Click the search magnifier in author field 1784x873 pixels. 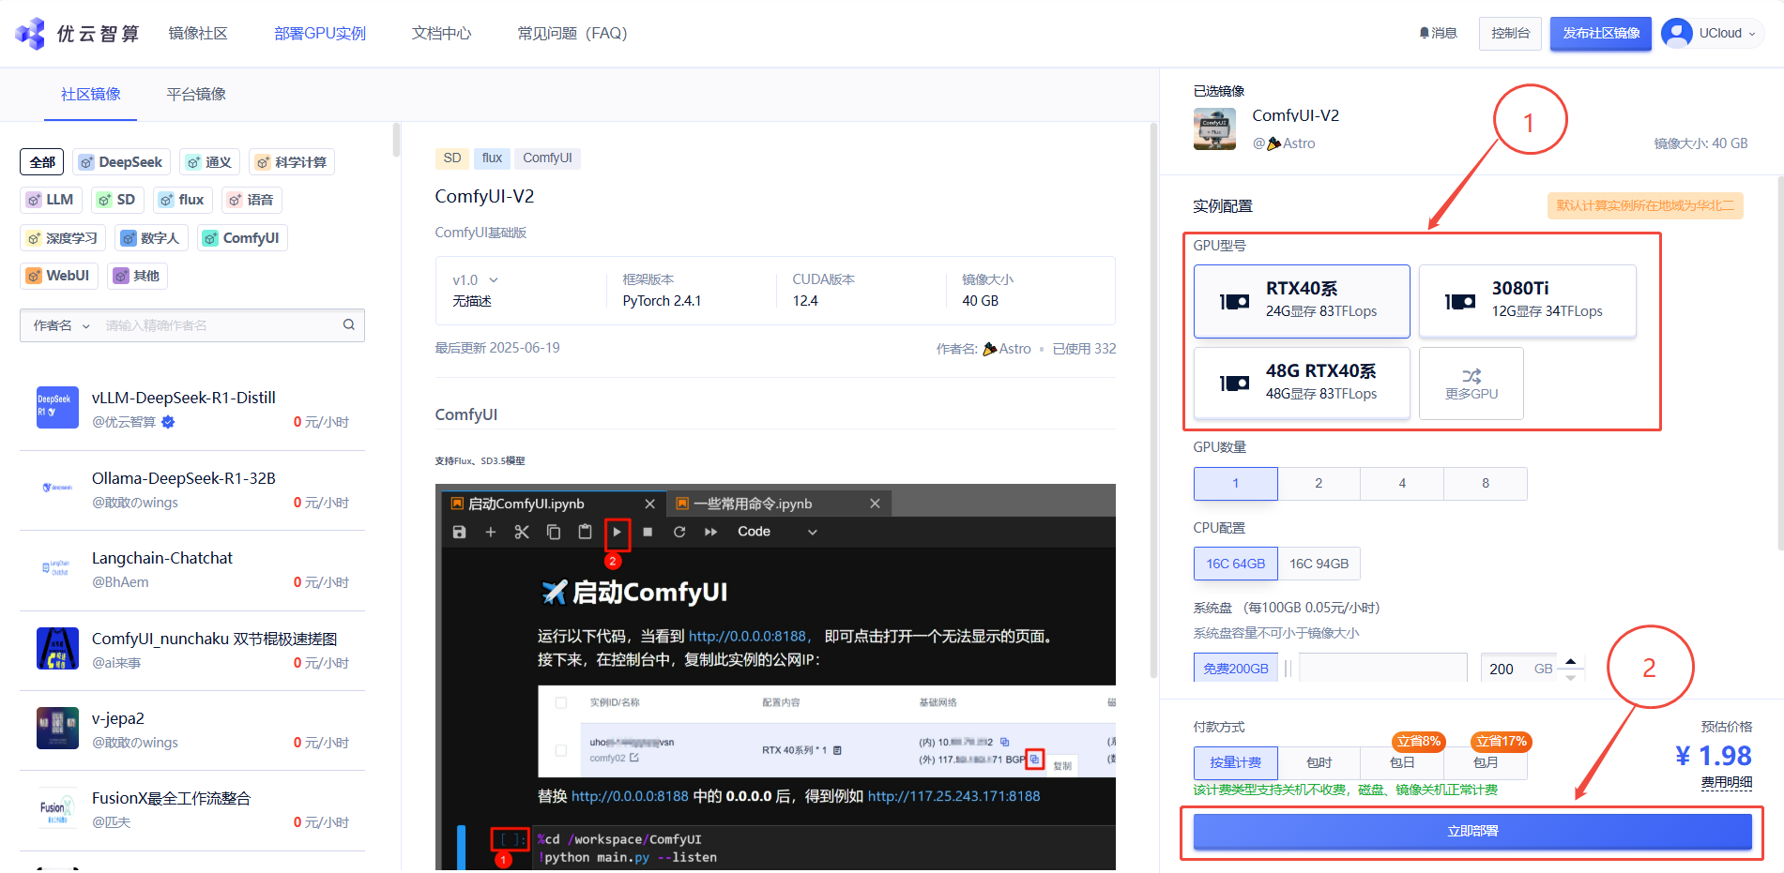[x=349, y=324]
